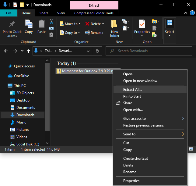Open the Easy access icon dropdown
This screenshot has width=196, height=186.
point(126,28)
